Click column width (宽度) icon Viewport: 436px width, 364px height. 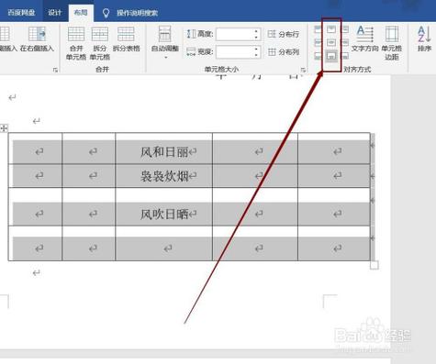tap(191, 52)
